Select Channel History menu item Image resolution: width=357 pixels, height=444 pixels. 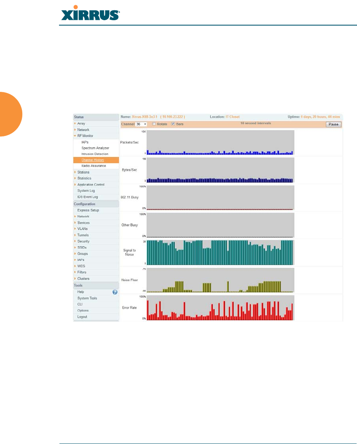tap(96, 160)
